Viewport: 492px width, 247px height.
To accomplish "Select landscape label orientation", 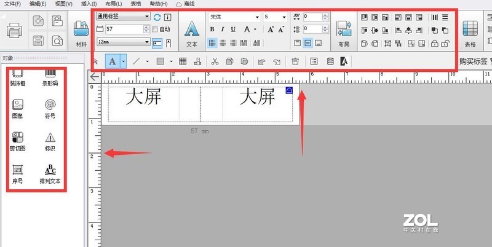I will 157,43.
